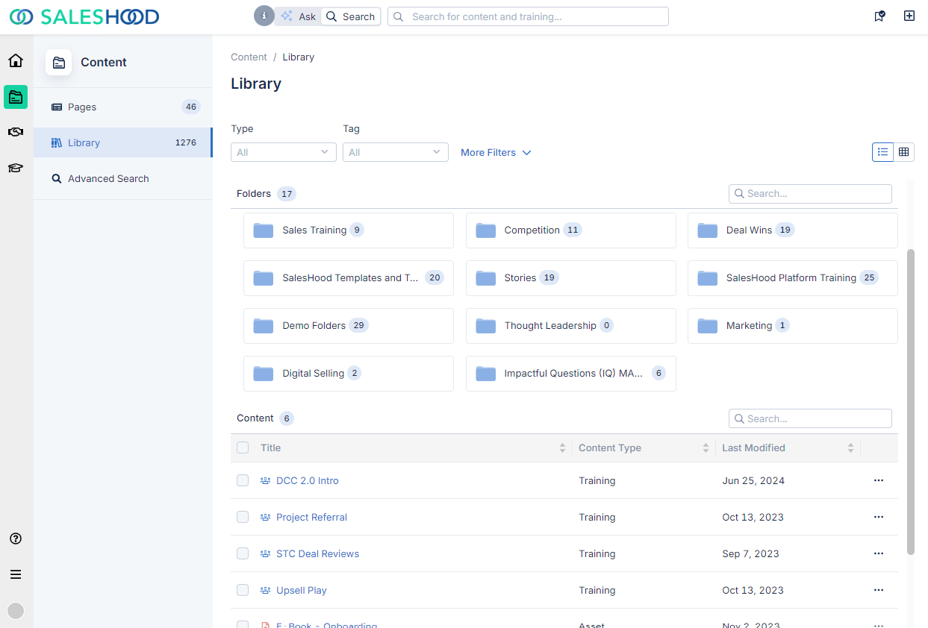Open the Digital Selling folder
Screen dimensions: 928x628
pyautogui.click(x=349, y=374)
